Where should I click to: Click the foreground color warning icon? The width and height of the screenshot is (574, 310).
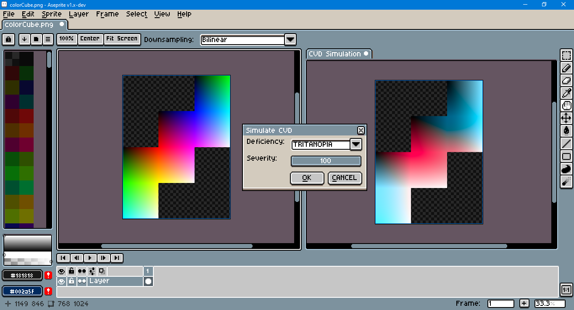48,276
